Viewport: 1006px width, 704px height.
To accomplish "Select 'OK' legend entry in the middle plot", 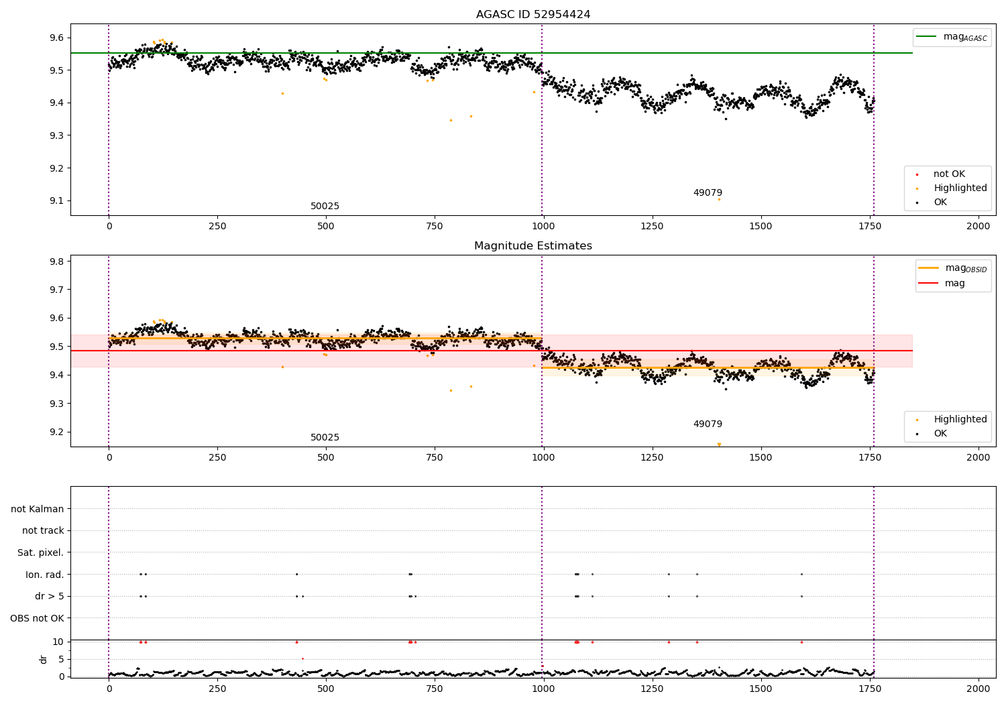I will pyautogui.click(x=940, y=434).
